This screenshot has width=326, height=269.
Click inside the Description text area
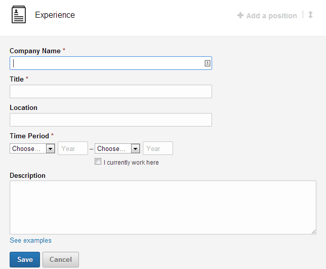pyautogui.click(x=163, y=207)
